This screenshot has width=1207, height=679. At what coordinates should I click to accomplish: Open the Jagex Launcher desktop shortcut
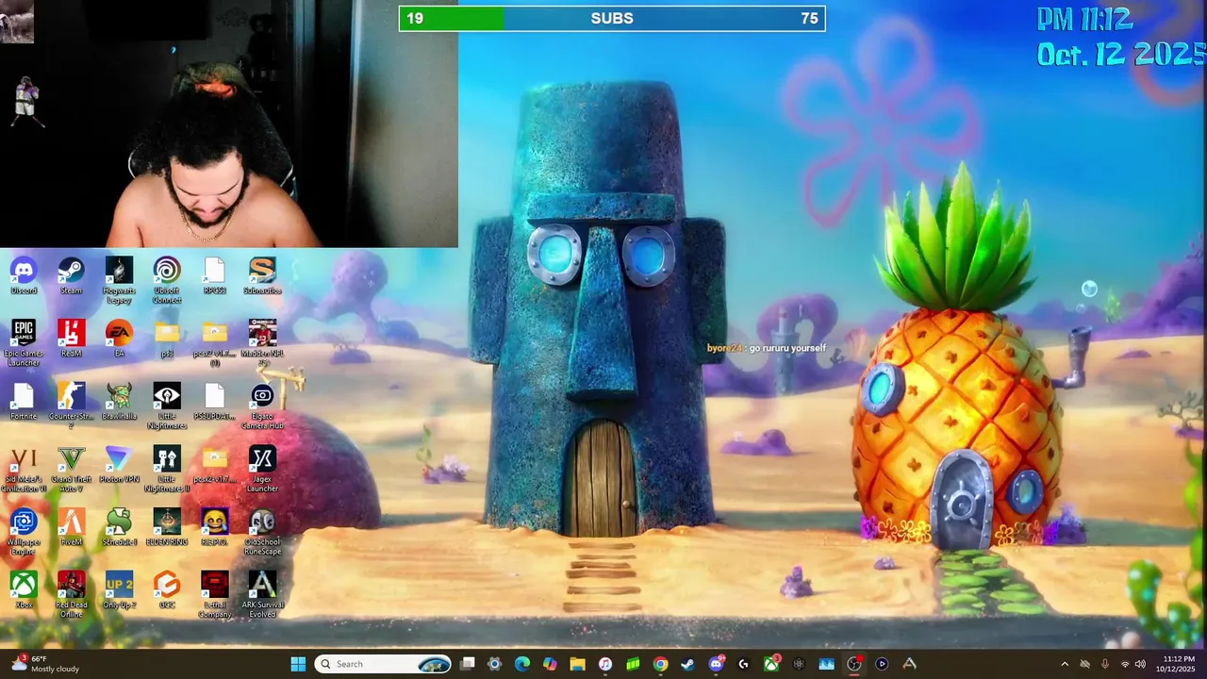pos(262,469)
